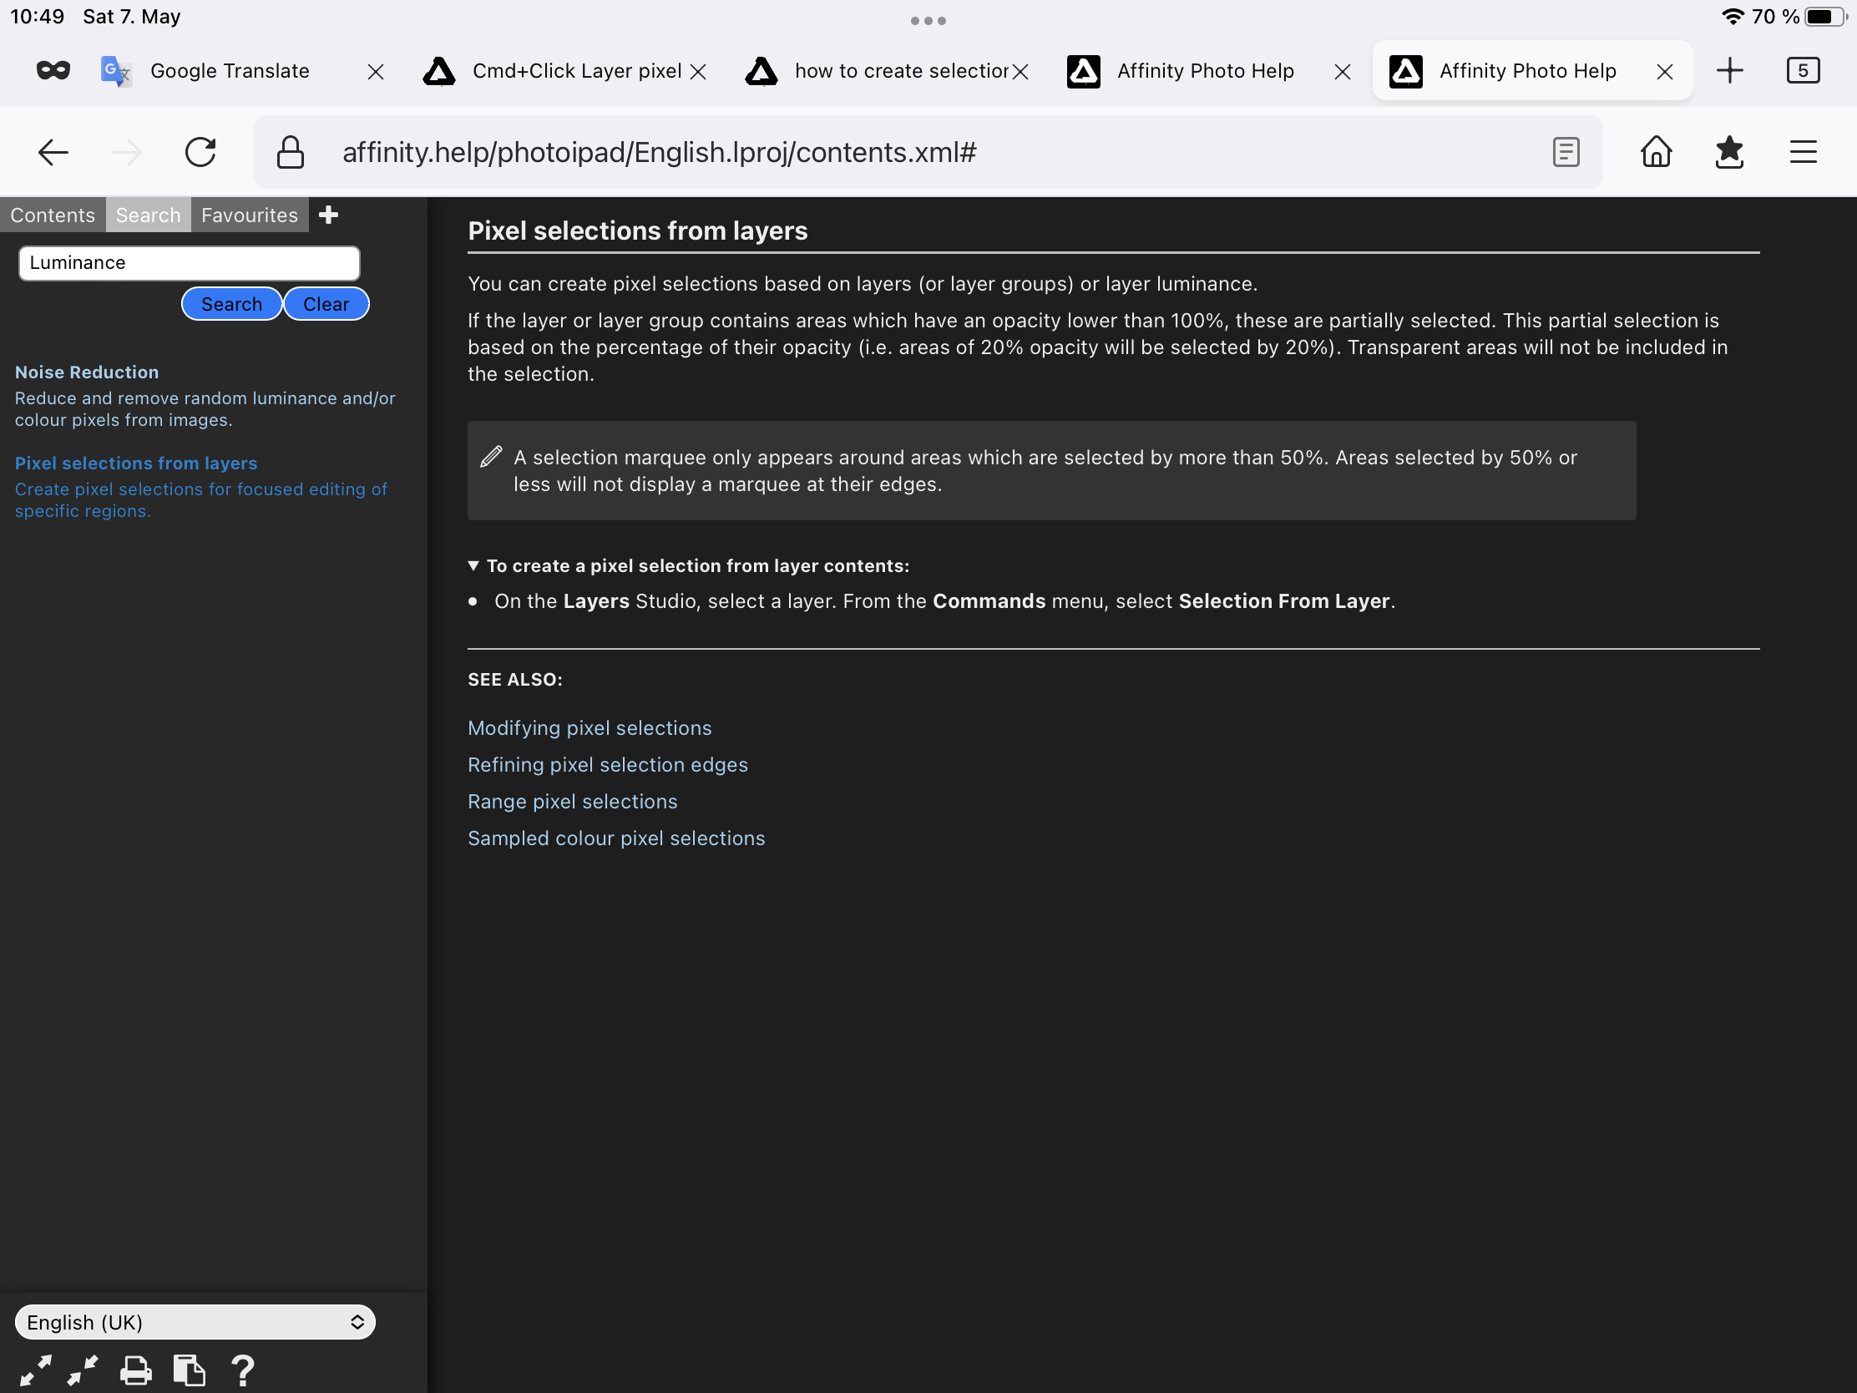Screen dimensions: 1857x1393
Task: Select the Search help tab
Action: pos(148,215)
